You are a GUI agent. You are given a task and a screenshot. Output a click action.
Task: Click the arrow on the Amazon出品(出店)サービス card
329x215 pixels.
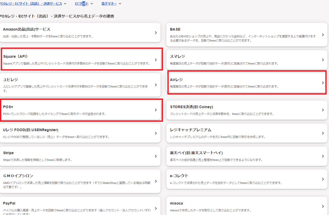[156, 33]
